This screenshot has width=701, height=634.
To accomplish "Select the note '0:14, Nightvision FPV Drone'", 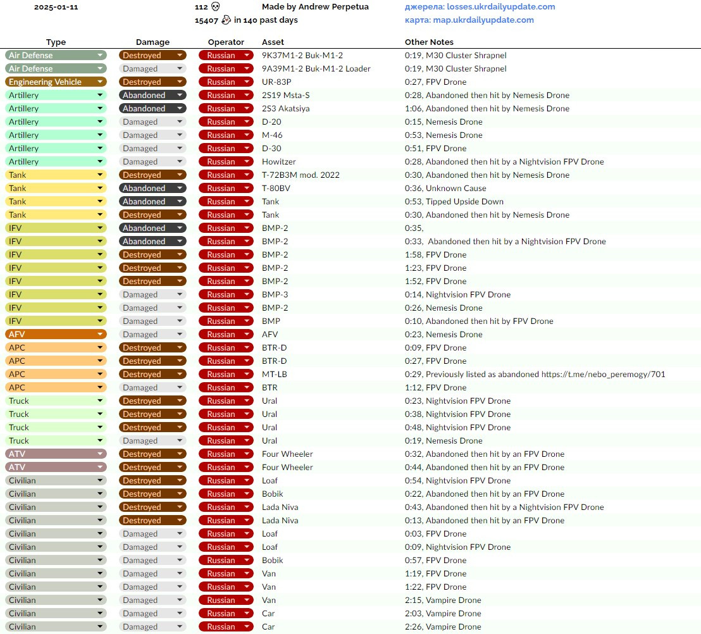I will coord(458,295).
